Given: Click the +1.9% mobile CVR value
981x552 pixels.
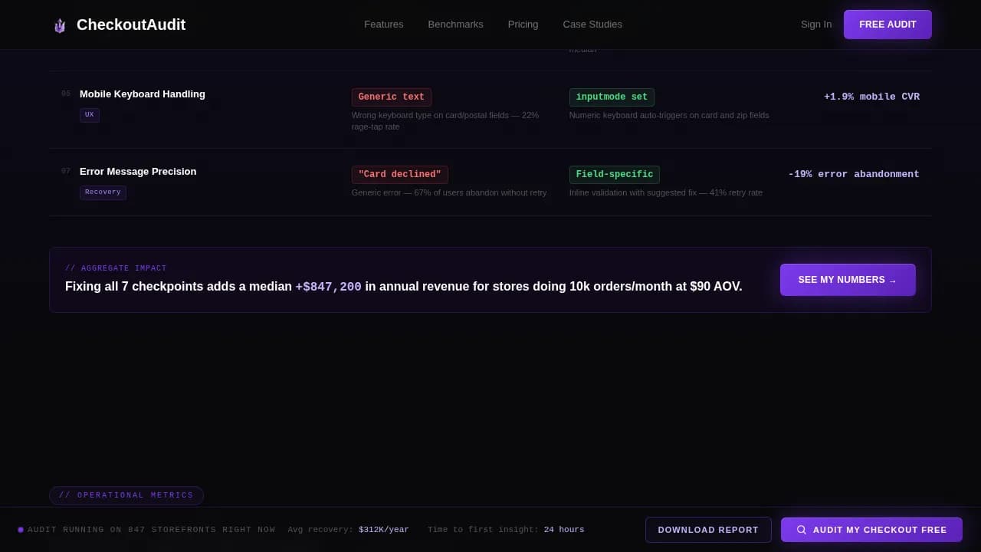Looking at the screenshot, I should 871,97.
